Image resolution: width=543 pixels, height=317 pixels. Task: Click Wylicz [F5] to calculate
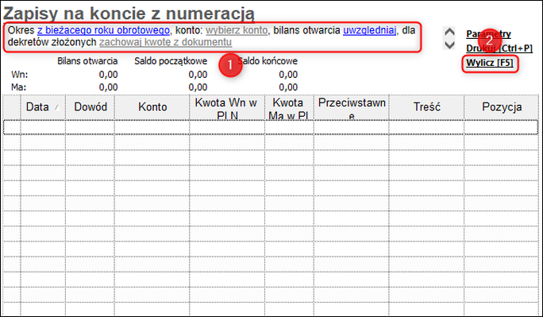point(490,63)
